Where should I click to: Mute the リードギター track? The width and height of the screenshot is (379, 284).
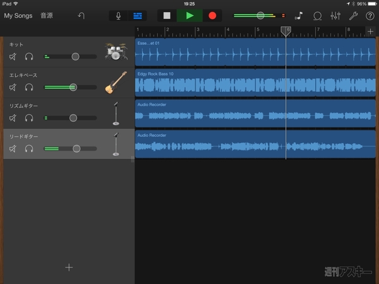tap(13, 149)
